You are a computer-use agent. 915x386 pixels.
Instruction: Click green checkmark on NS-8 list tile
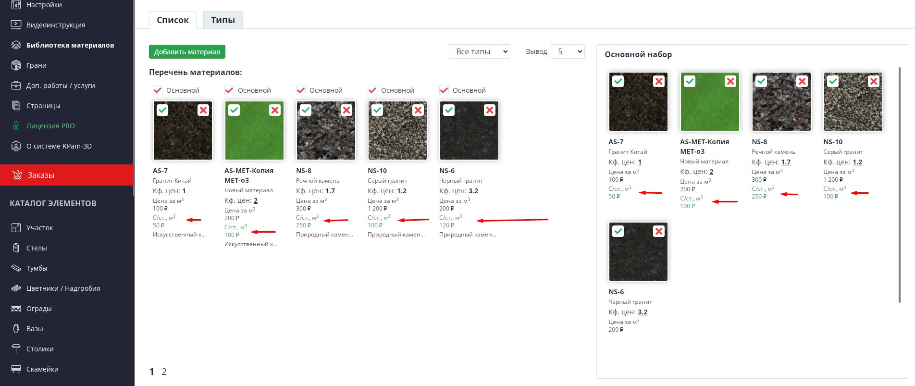point(306,110)
